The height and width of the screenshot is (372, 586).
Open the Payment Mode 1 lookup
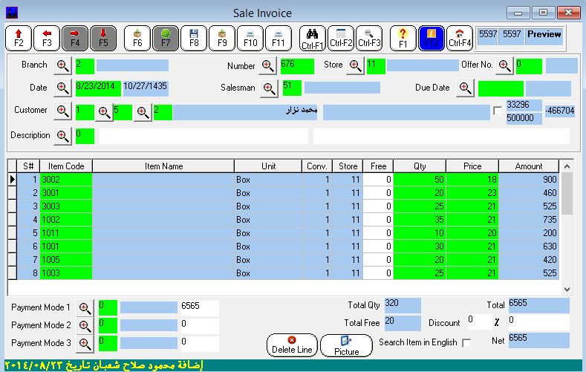tap(85, 307)
